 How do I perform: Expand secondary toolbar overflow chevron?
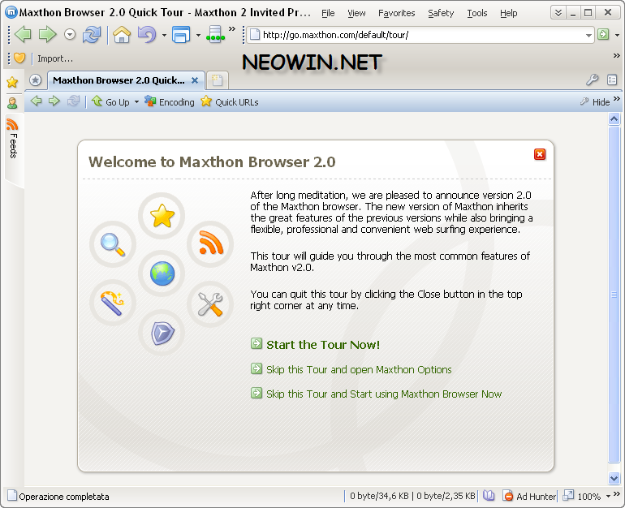(x=617, y=98)
